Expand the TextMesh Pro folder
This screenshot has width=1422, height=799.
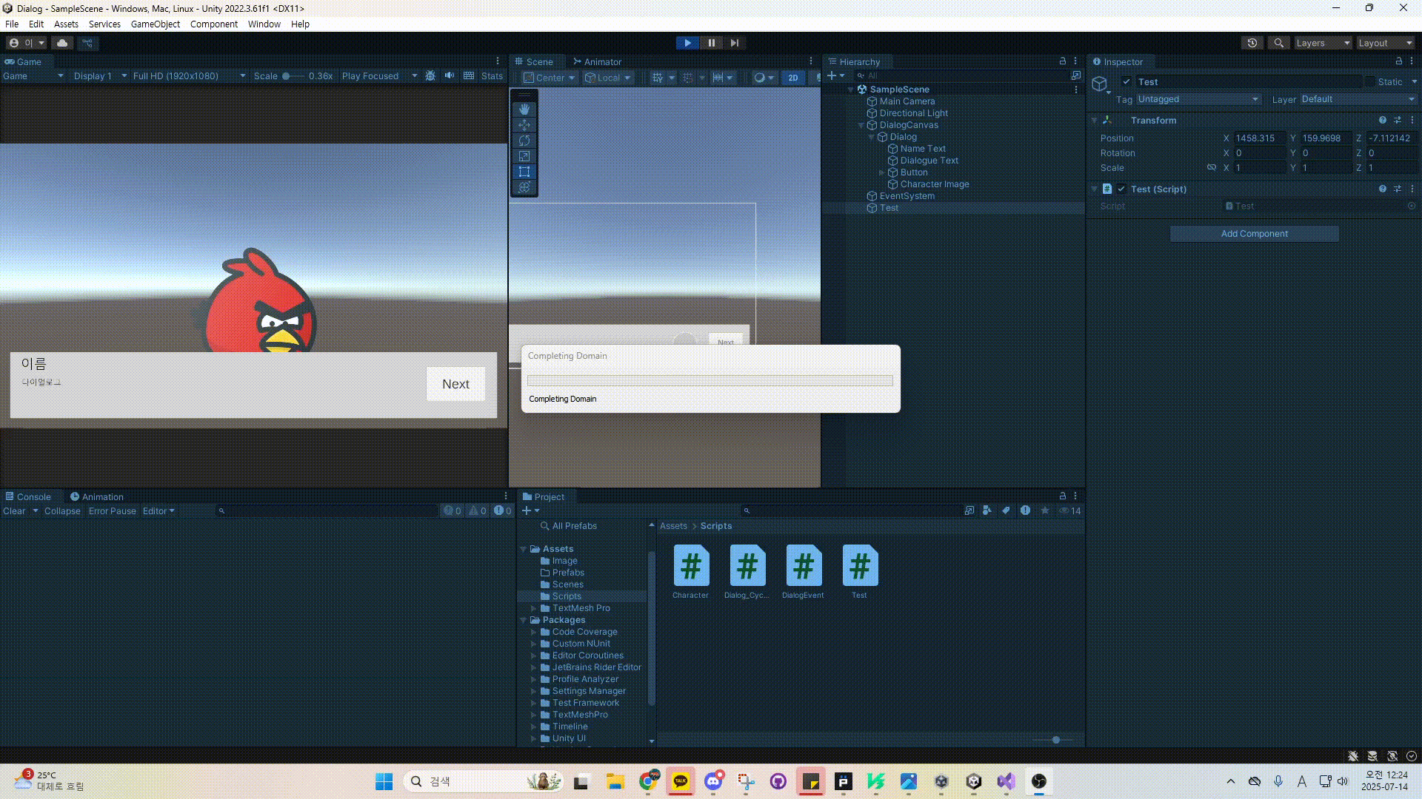(x=533, y=608)
